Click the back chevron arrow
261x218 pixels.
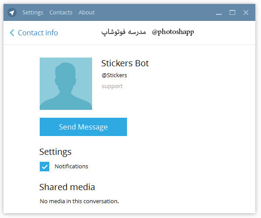[x=12, y=33]
